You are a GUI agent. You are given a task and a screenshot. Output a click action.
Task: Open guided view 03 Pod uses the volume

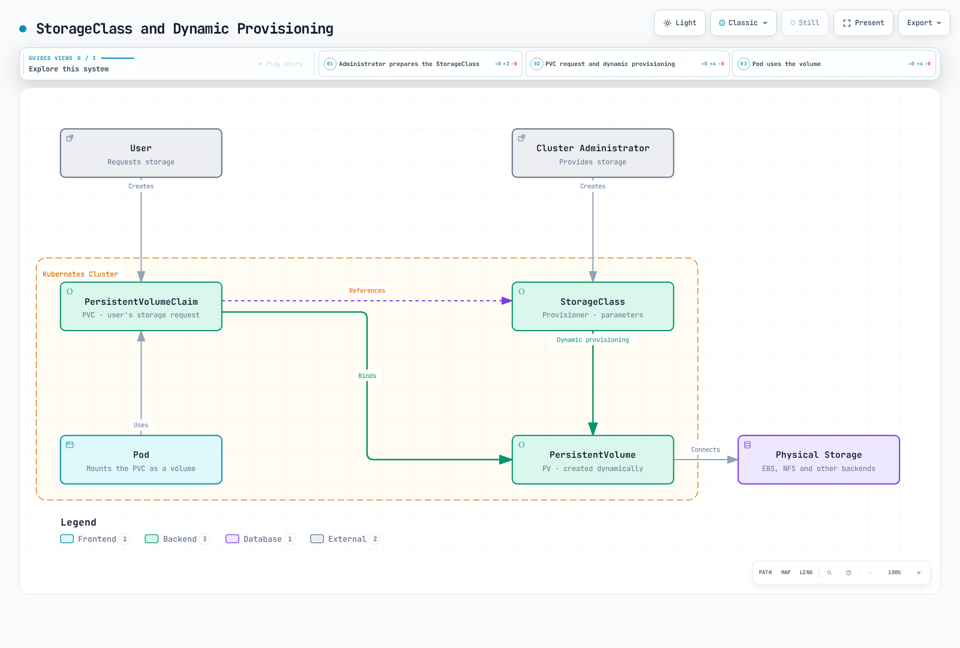834,64
